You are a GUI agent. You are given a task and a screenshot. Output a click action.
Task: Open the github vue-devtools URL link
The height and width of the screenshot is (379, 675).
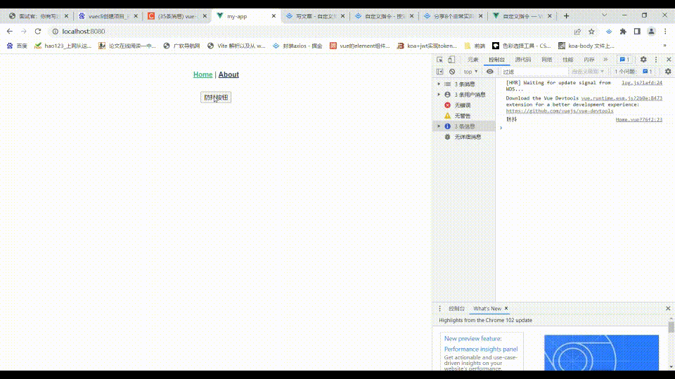click(559, 111)
